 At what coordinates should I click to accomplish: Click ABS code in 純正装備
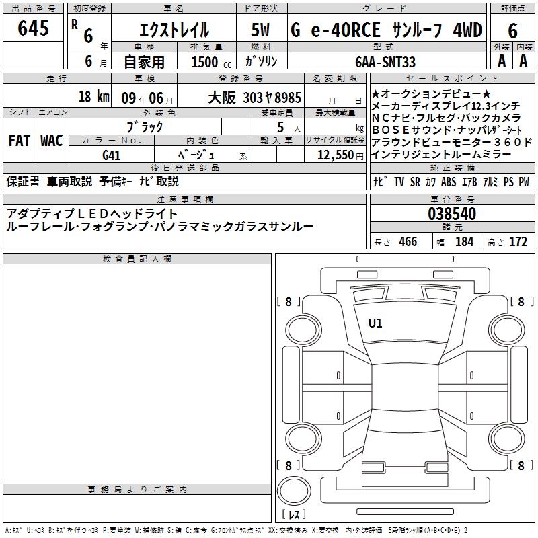click(x=449, y=182)
